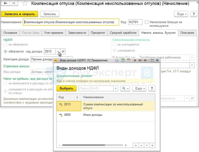
Task: Switch to the Учет времени tab
Action: 54,33
